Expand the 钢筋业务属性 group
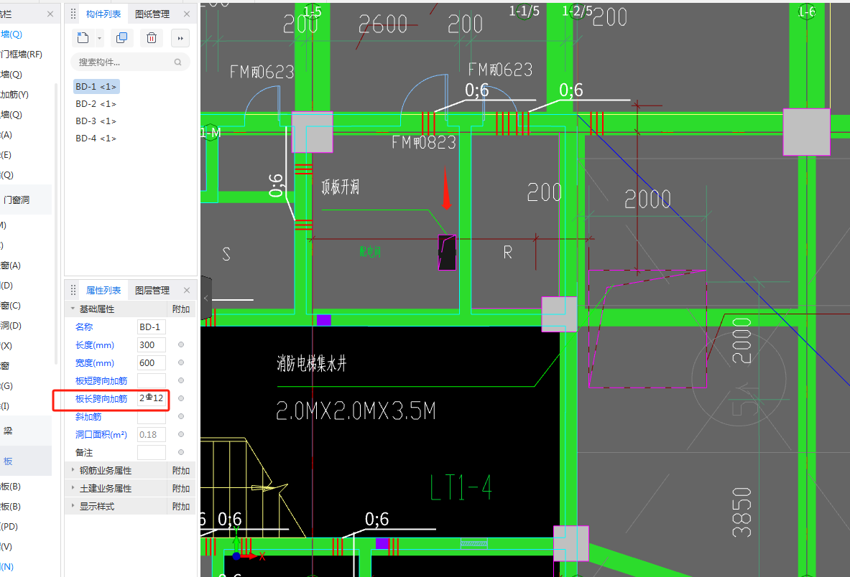Image resolution: width=850 pixels, height=577 pixels. coord(73,470)
